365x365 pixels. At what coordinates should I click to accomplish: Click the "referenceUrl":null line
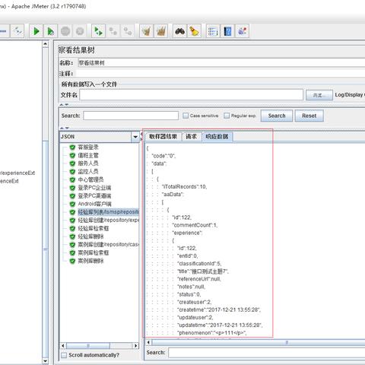click(199, 279)
